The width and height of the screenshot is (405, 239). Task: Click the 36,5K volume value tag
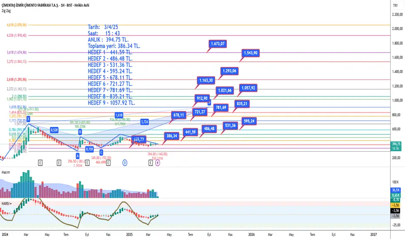pos(396,190)
